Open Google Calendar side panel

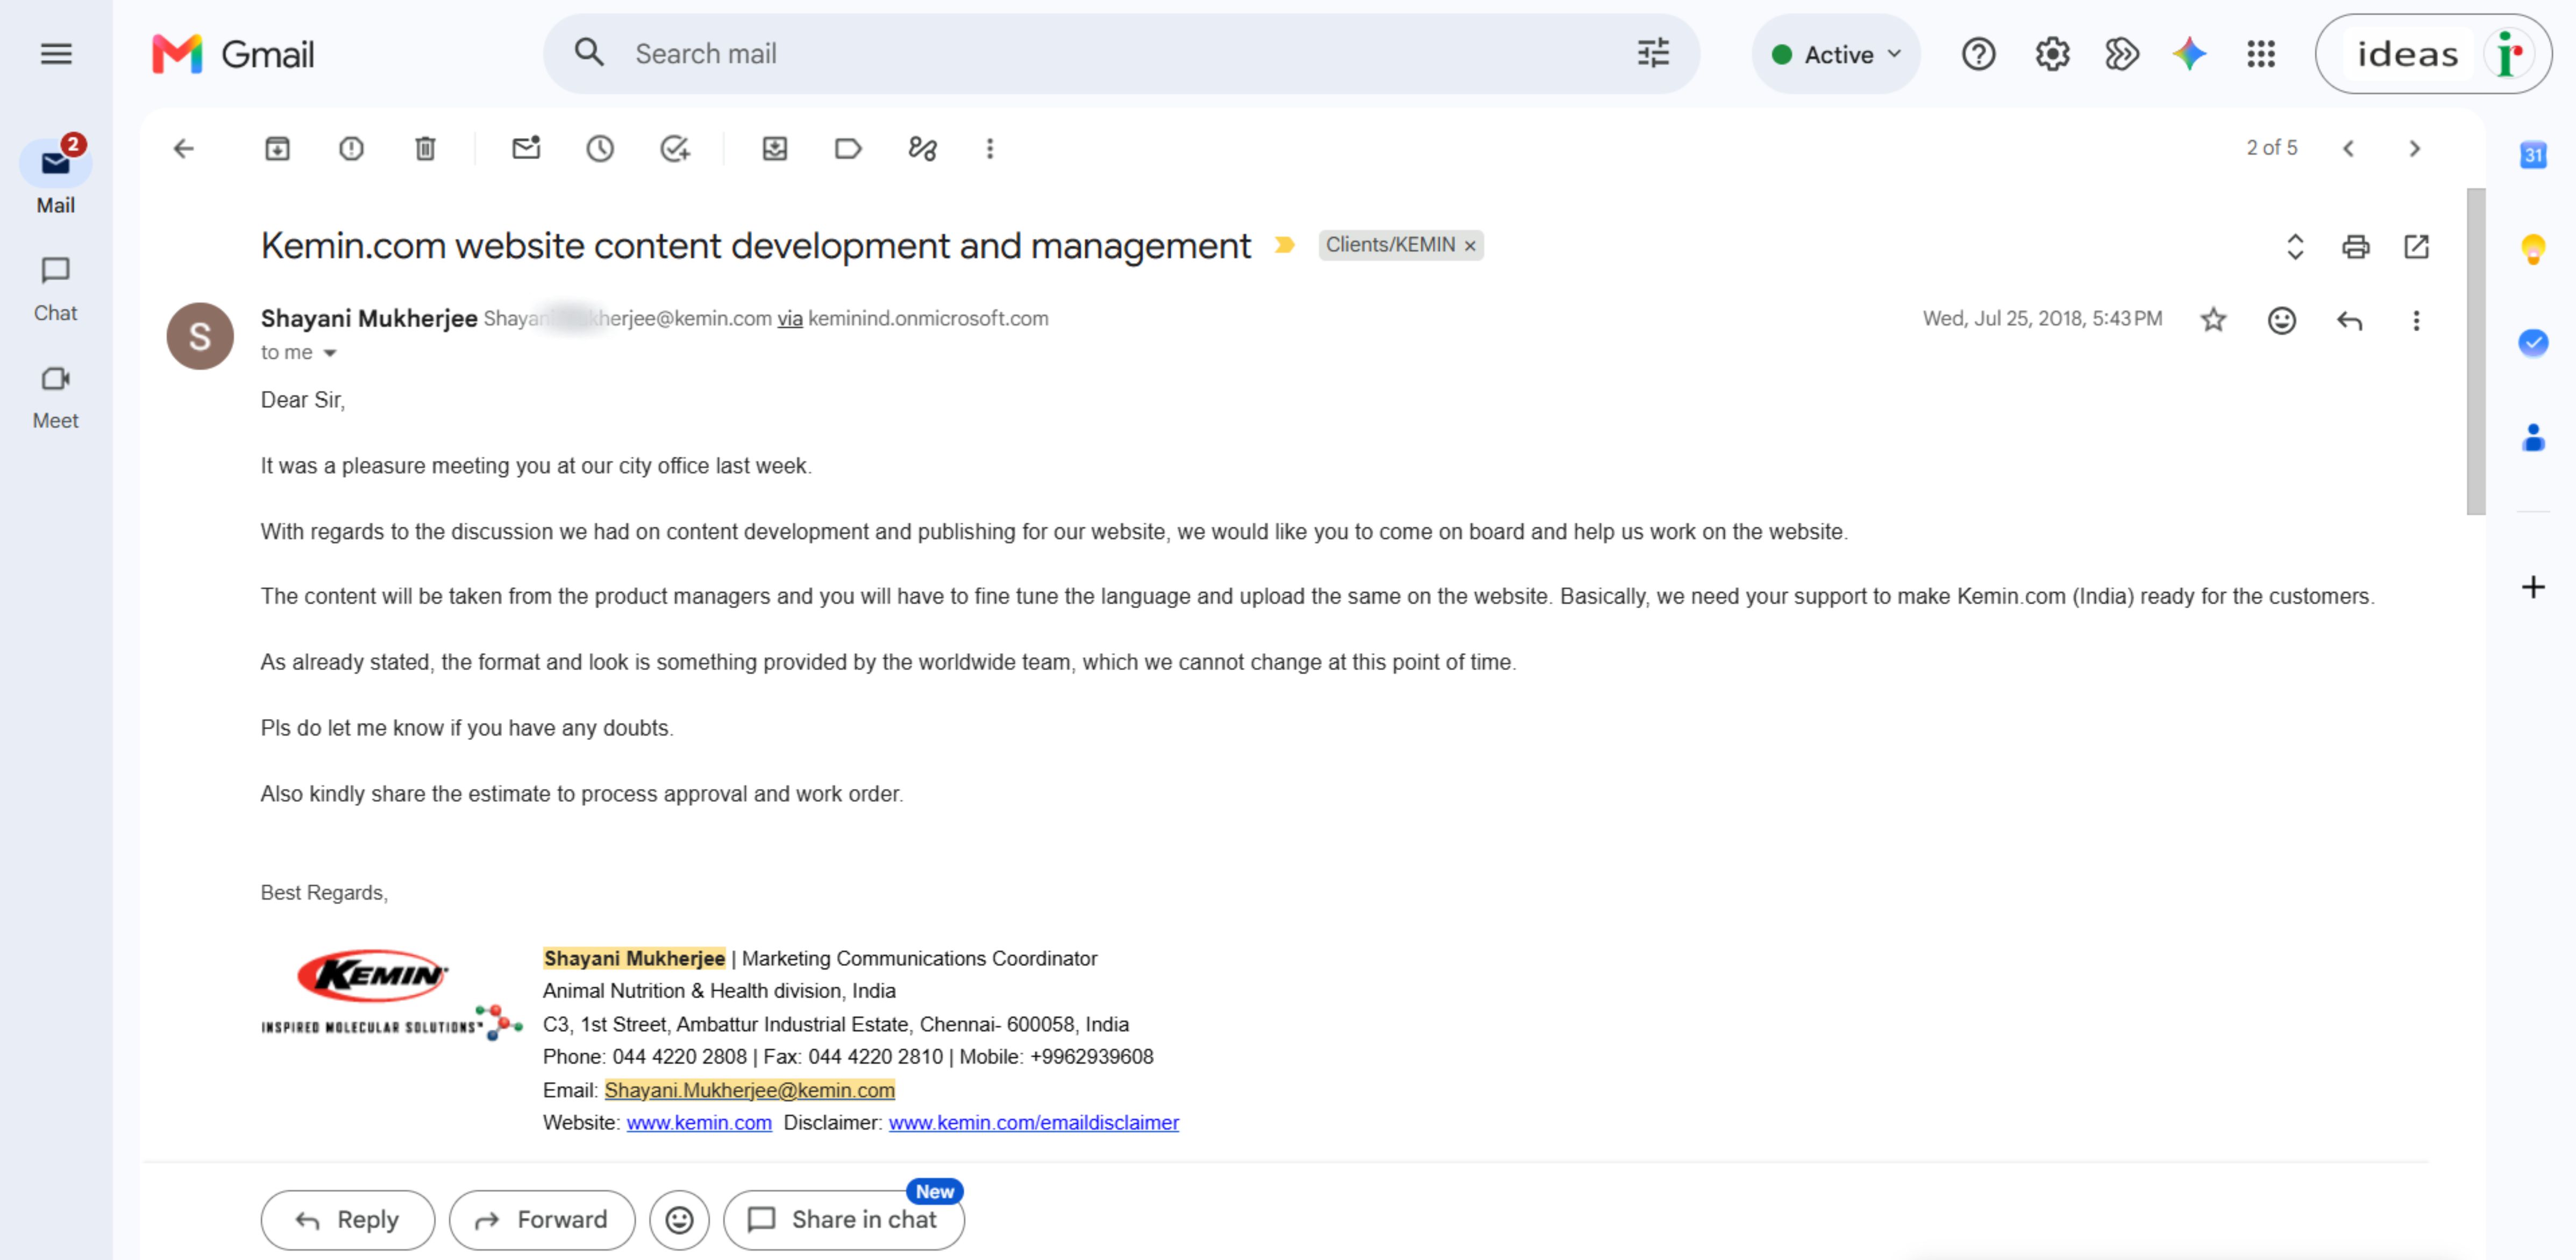pyautogui.click(x=2532, y=155)
